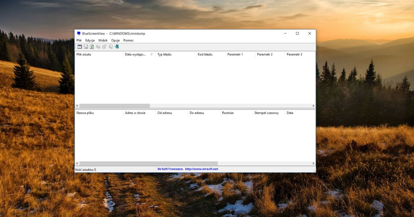Open the Pomoc menu
The height and width of the screenshot is (217, 414).
pos(128,40)
